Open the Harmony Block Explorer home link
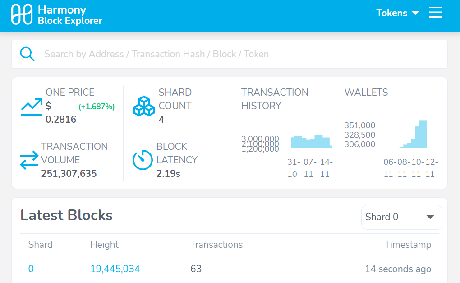 click(57, 14)
